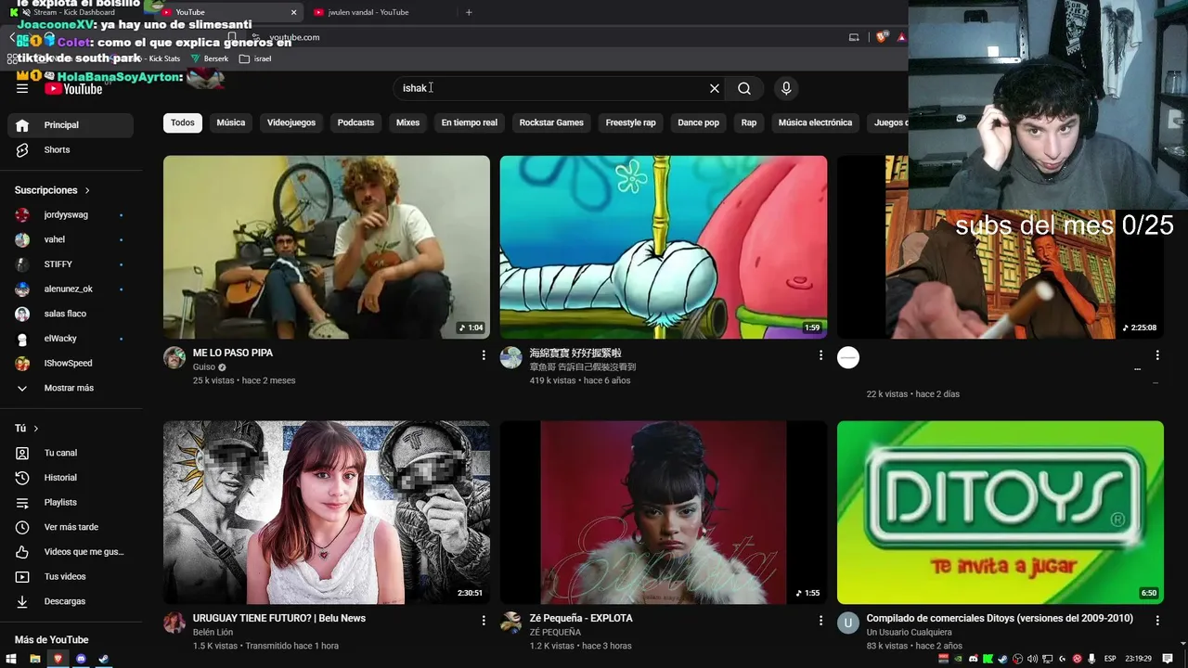Expand subscriptions with Mostrar más

71,388
